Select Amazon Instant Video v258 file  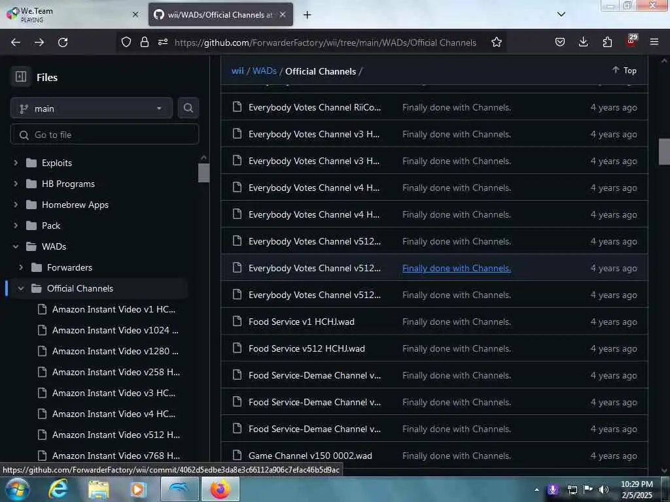(116, 372)
